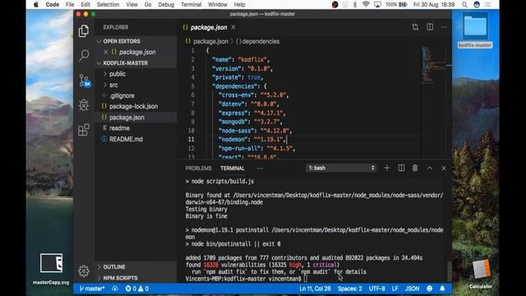
Task: Open the Selection menu
Action: (x=108, y=5)
